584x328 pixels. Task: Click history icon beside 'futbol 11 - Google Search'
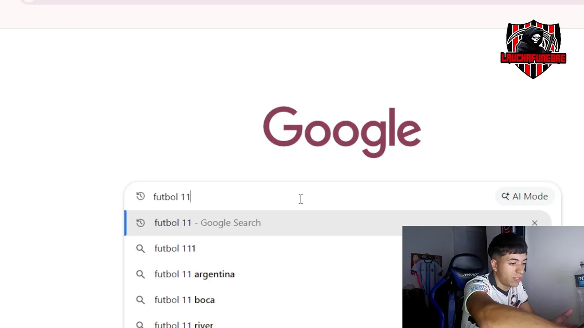141,223
